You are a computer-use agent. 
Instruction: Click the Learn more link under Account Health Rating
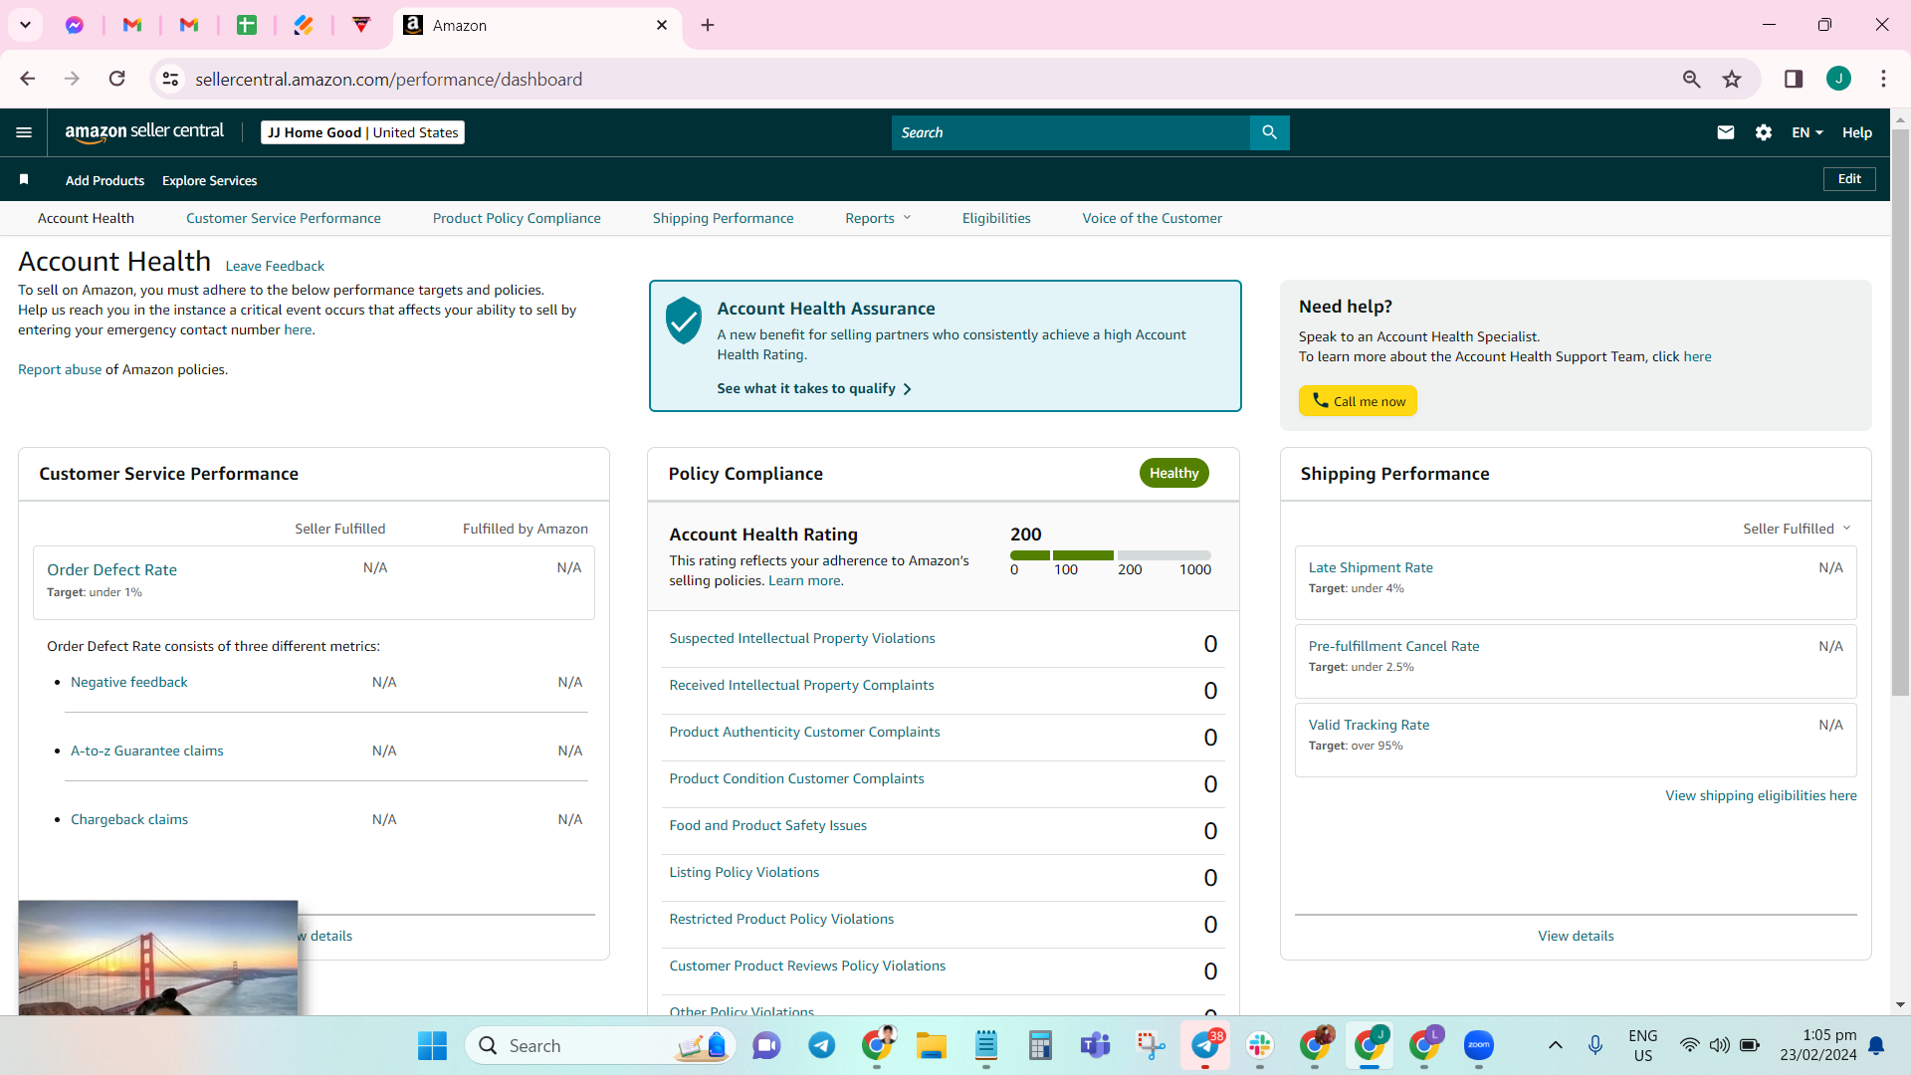[804, 580]
